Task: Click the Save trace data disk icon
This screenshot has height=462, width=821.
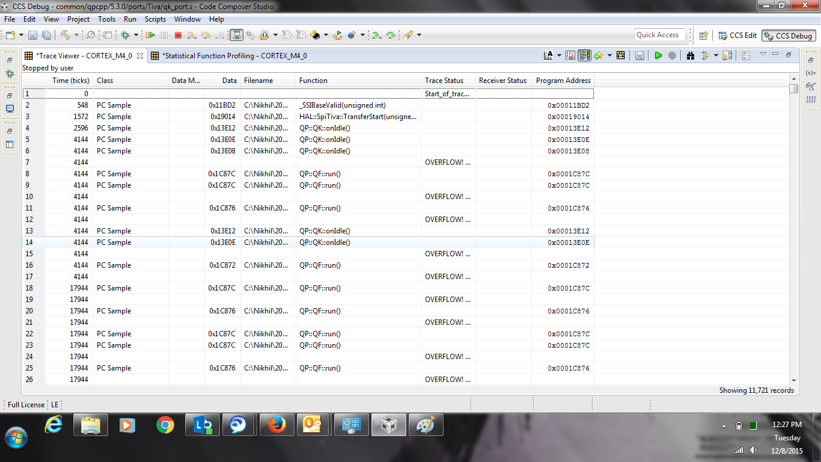Action: click(x=639, y=56)
